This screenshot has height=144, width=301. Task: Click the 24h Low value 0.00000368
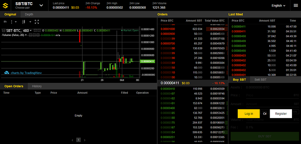pyautogui.click(x=138, y=7)
